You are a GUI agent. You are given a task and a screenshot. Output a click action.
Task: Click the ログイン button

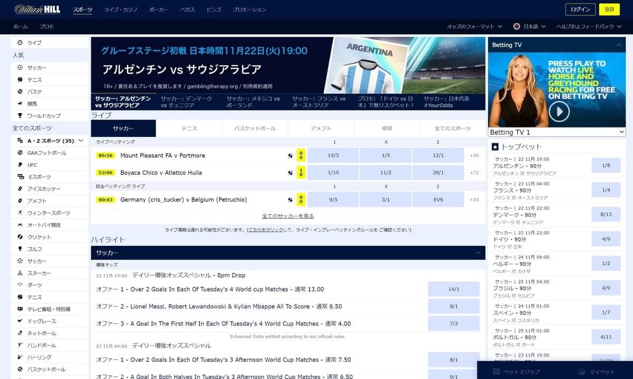click(x=580, y=9)
